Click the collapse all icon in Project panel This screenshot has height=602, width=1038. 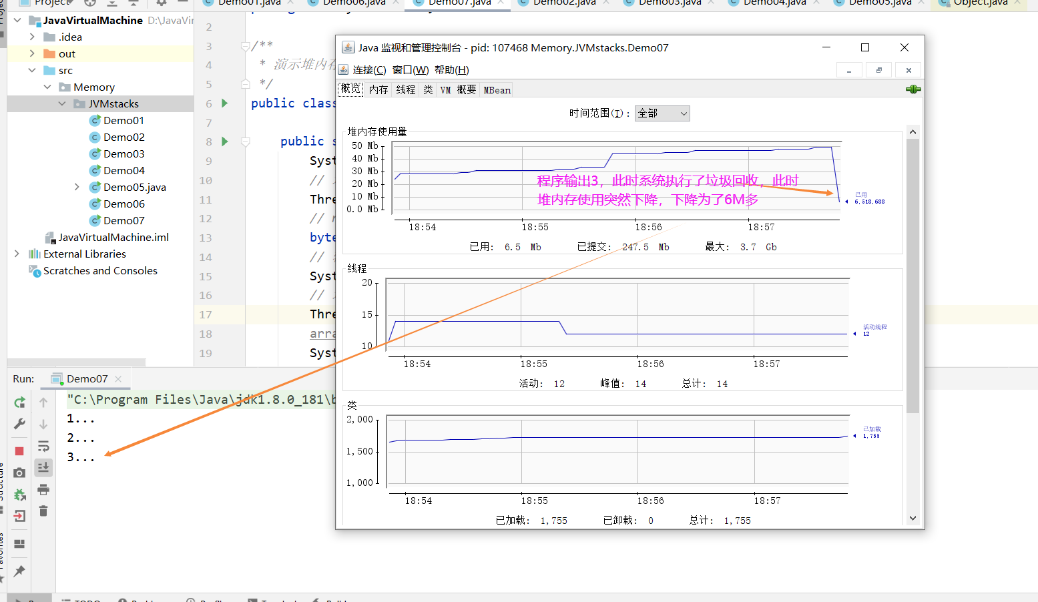[x=133, y=3]
